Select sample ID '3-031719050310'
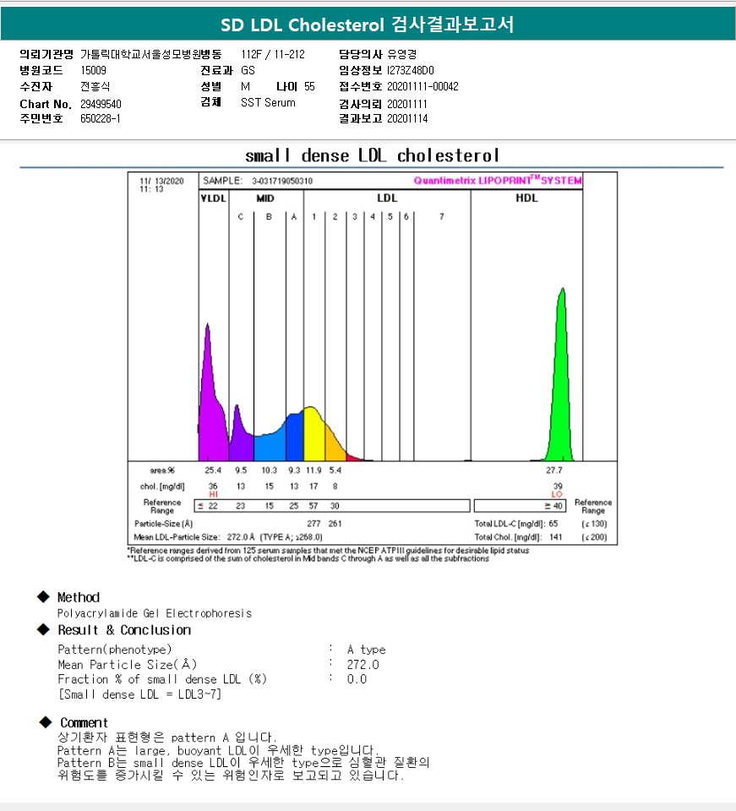 (282, 181)
